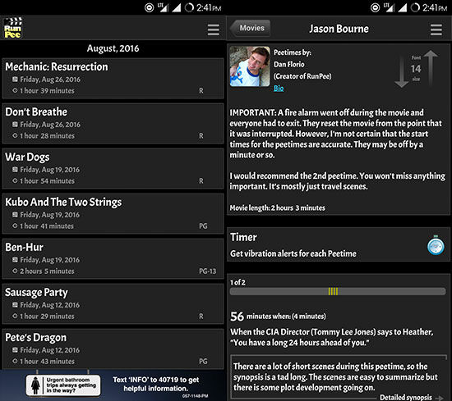452x401 pixels.
Task: Tap clock icon next to 1 hour 29 minutes
Action: point(15,317)
